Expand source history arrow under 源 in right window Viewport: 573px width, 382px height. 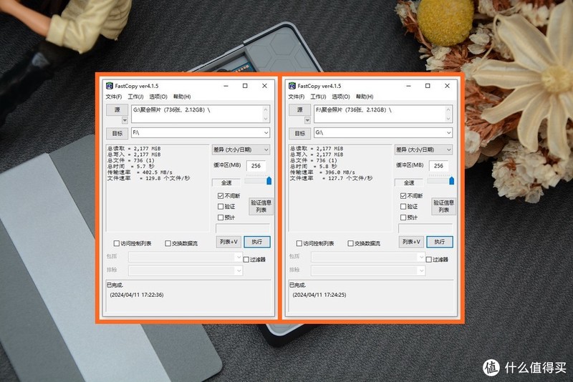[307, 120]
